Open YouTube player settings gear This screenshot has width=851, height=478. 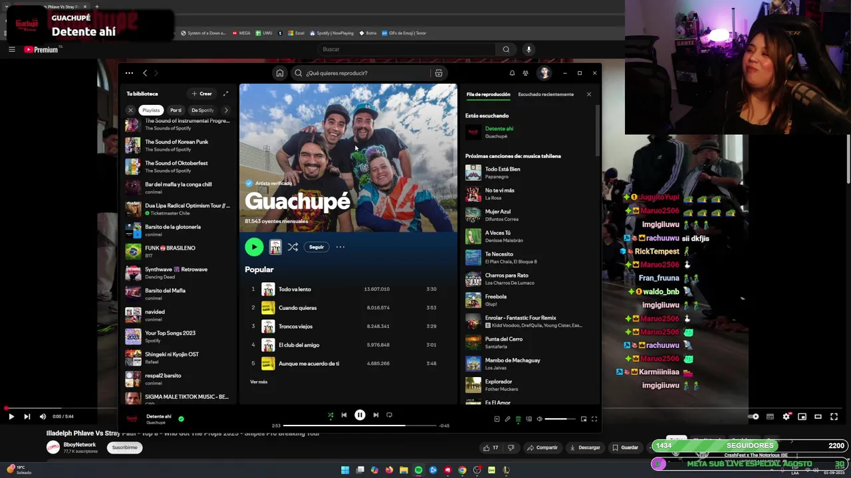point(786,416)
